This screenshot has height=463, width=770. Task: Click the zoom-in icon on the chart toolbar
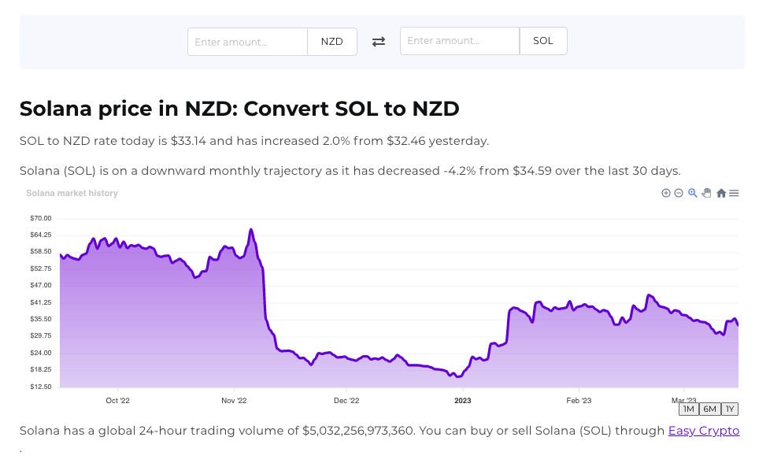[665, 193]
